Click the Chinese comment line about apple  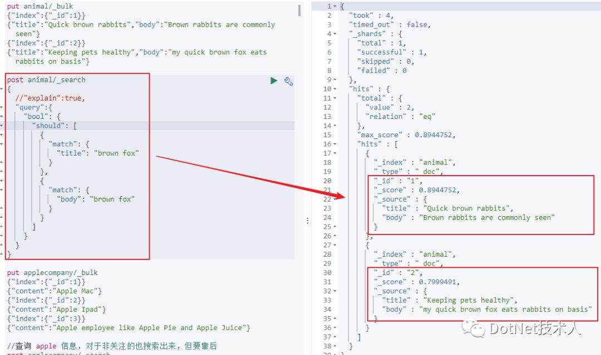(112, 346)
